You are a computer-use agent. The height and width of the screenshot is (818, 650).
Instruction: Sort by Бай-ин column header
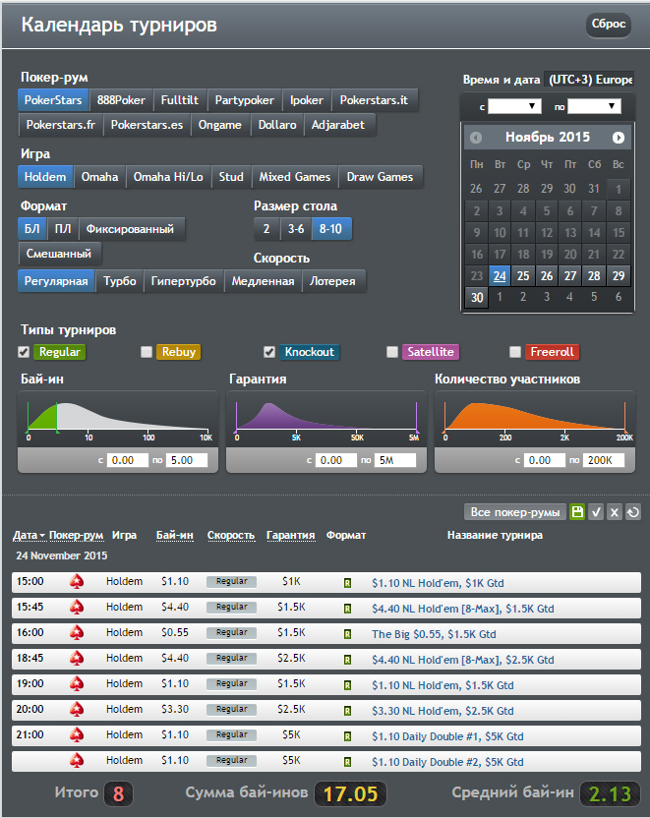[x=175, y=535]
